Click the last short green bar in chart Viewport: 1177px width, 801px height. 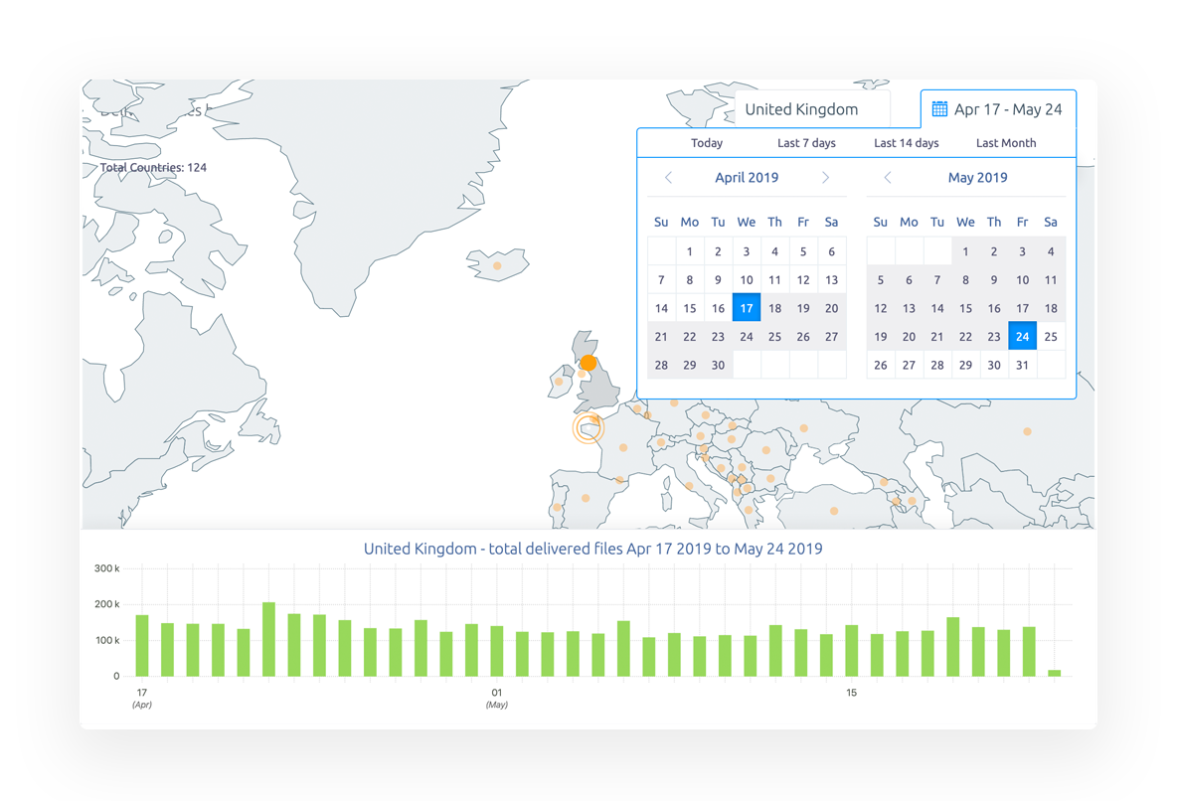tap(1055, 673)
